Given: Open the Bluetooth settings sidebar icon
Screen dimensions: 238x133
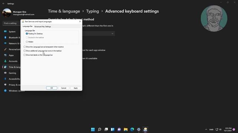Looking at the screenshot, I should 5,37.
